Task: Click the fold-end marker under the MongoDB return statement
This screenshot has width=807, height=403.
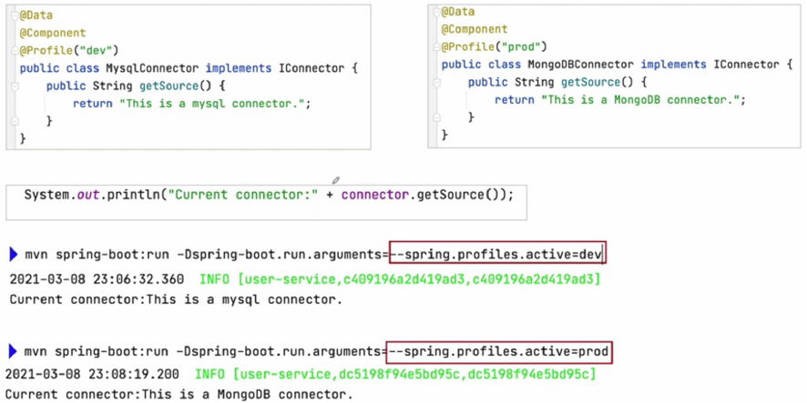Action: [436, 117]
